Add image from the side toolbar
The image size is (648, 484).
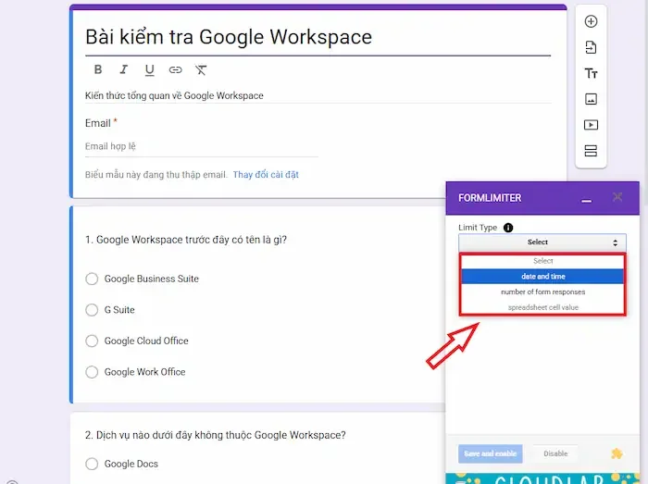(591, 99)
